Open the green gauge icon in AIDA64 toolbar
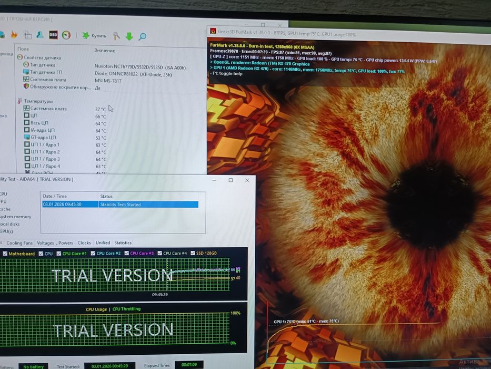This screenshot has width=491, height=369. coord(66,35)
